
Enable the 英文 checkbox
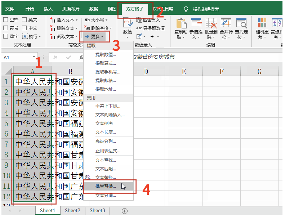(25, 20)
